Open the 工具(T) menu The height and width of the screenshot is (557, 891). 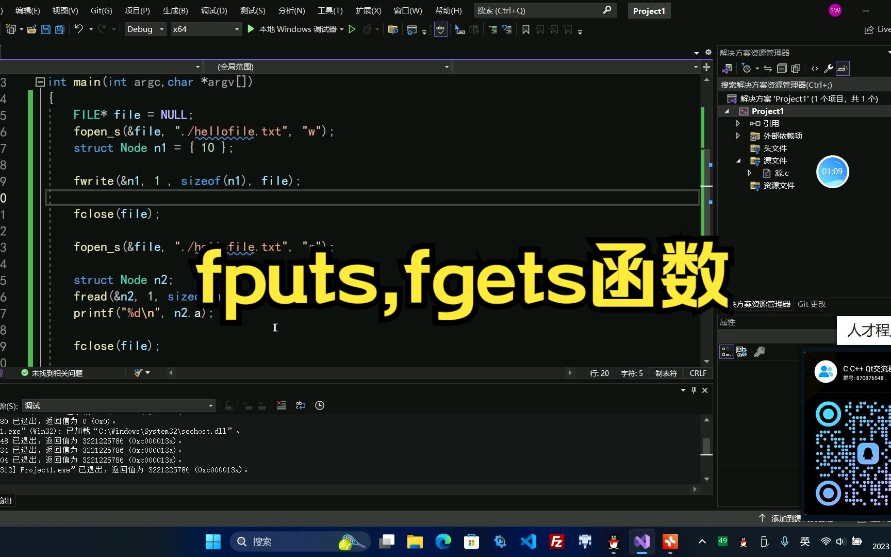point(330,10)
